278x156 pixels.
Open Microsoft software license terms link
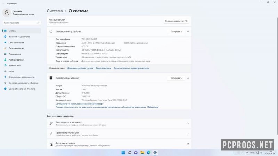click(x=107, y=107)
